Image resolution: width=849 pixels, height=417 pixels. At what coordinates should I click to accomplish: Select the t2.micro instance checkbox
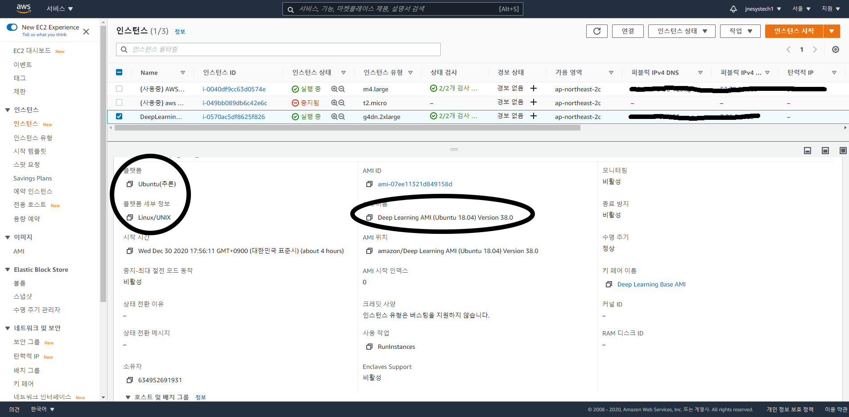point(119,102)
